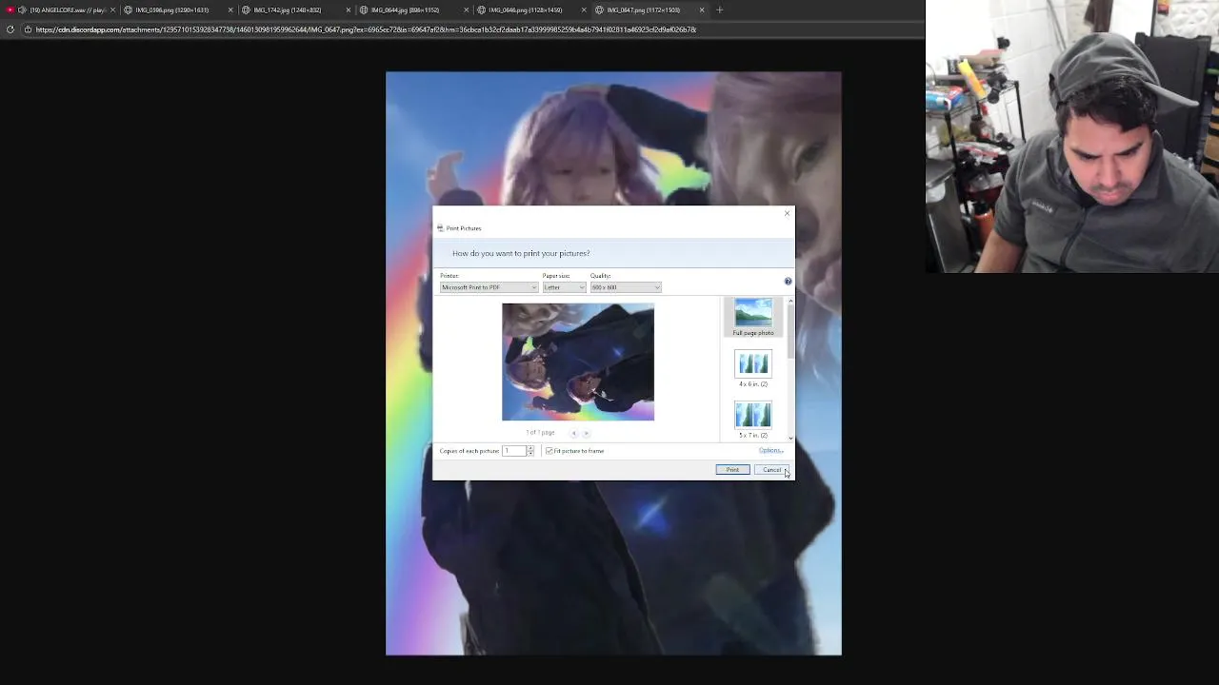The image size is (1219, 685).
Task: Close the IMG_1742.jpg tab
Action: click(349, 10)
